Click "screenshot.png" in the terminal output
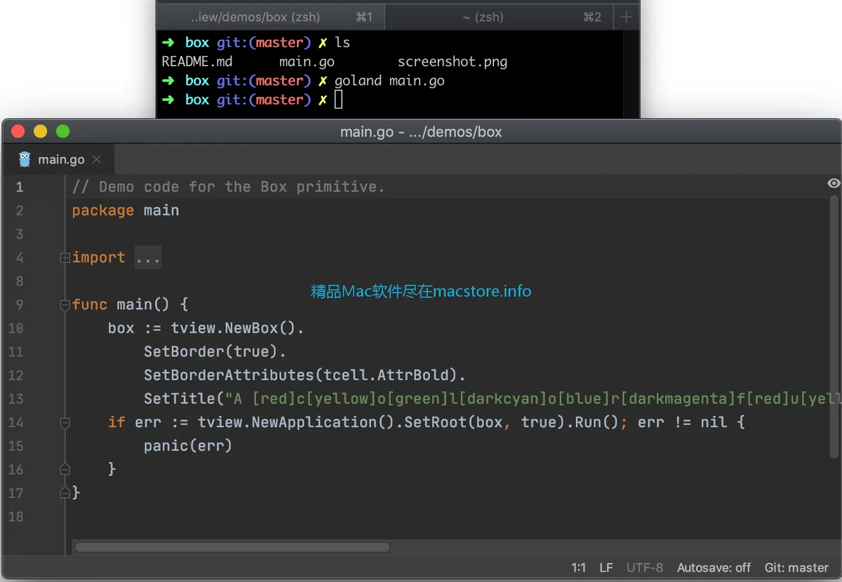 [453, 62]
